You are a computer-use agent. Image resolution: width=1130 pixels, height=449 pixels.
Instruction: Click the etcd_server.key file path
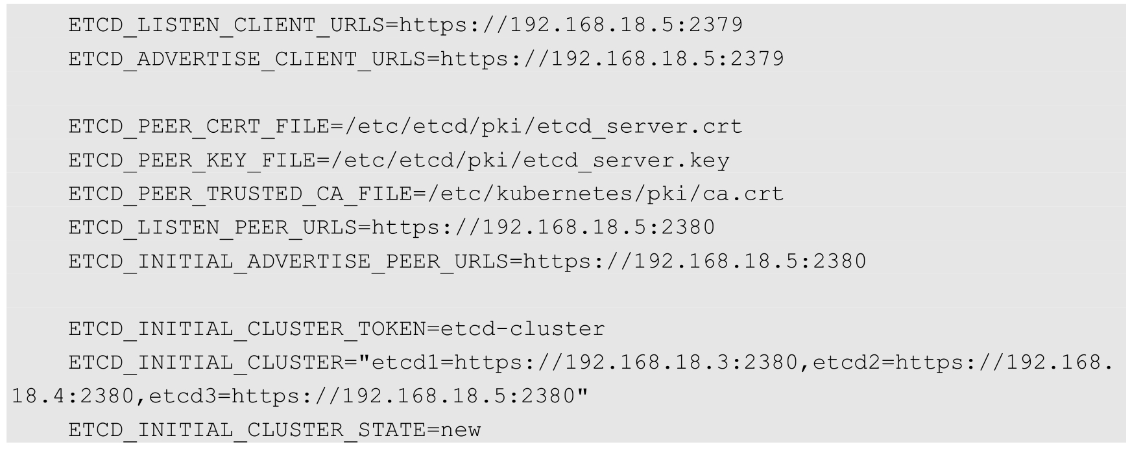coord(530,160)
